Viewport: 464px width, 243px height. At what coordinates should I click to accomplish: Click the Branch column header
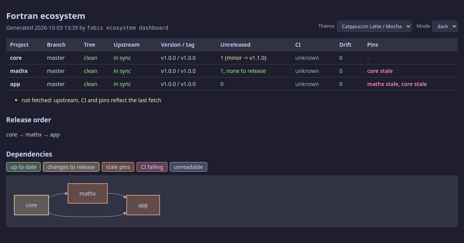coord(56,45)
